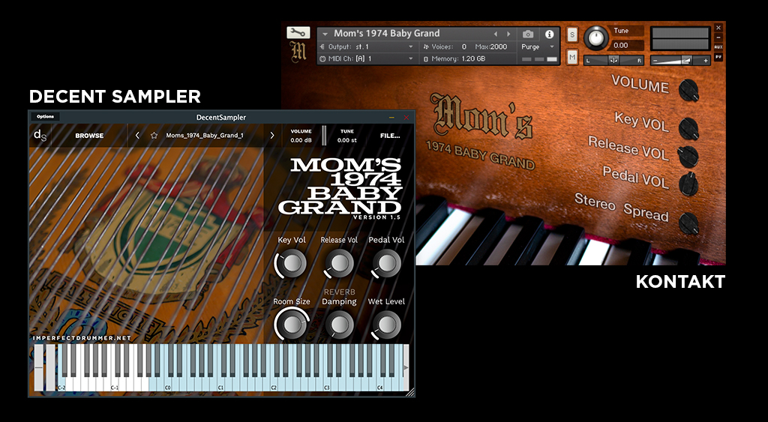The height and width of the screenshot is (422, 768).
Task: Click the Wet Level reverb knob
Action: pyautogui.click(x=386, y=325)
